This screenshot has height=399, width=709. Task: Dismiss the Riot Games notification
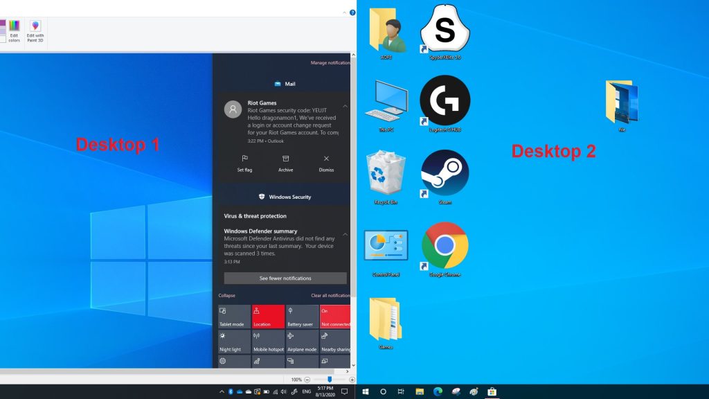tap(326, 163)
